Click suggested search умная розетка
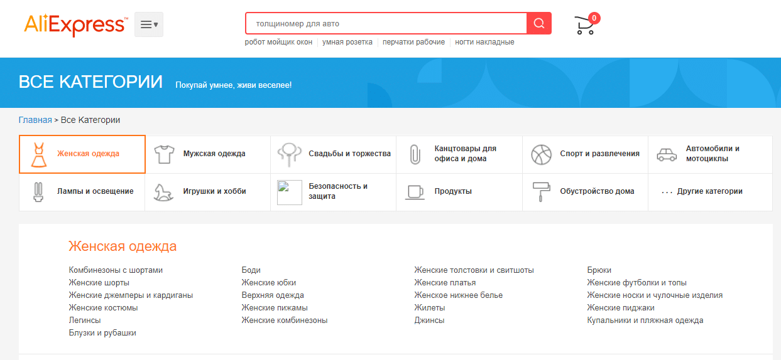Image resolution: width=781 pixels, height=360 pixels. tap(347, 42)
